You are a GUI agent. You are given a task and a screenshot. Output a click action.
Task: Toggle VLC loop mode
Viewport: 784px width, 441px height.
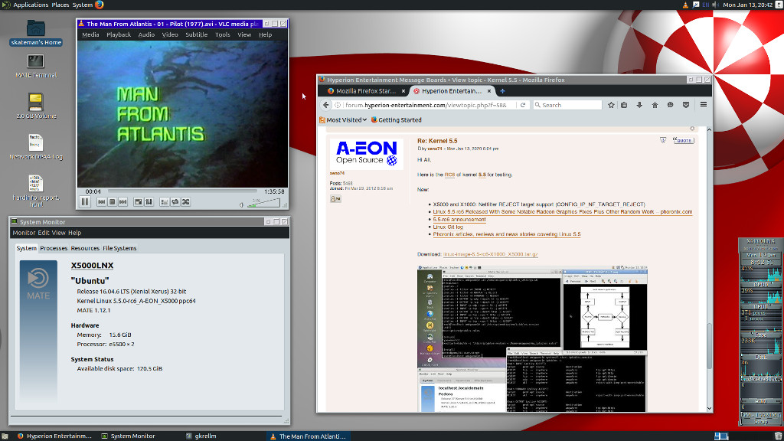click(175, 202)
